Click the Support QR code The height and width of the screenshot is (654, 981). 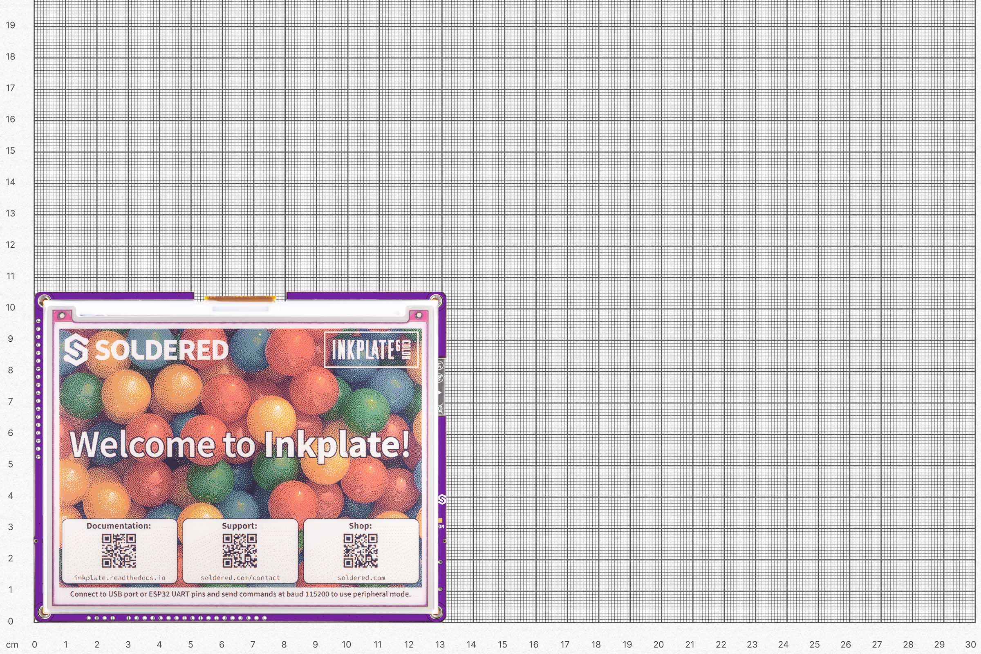(240, 551)
